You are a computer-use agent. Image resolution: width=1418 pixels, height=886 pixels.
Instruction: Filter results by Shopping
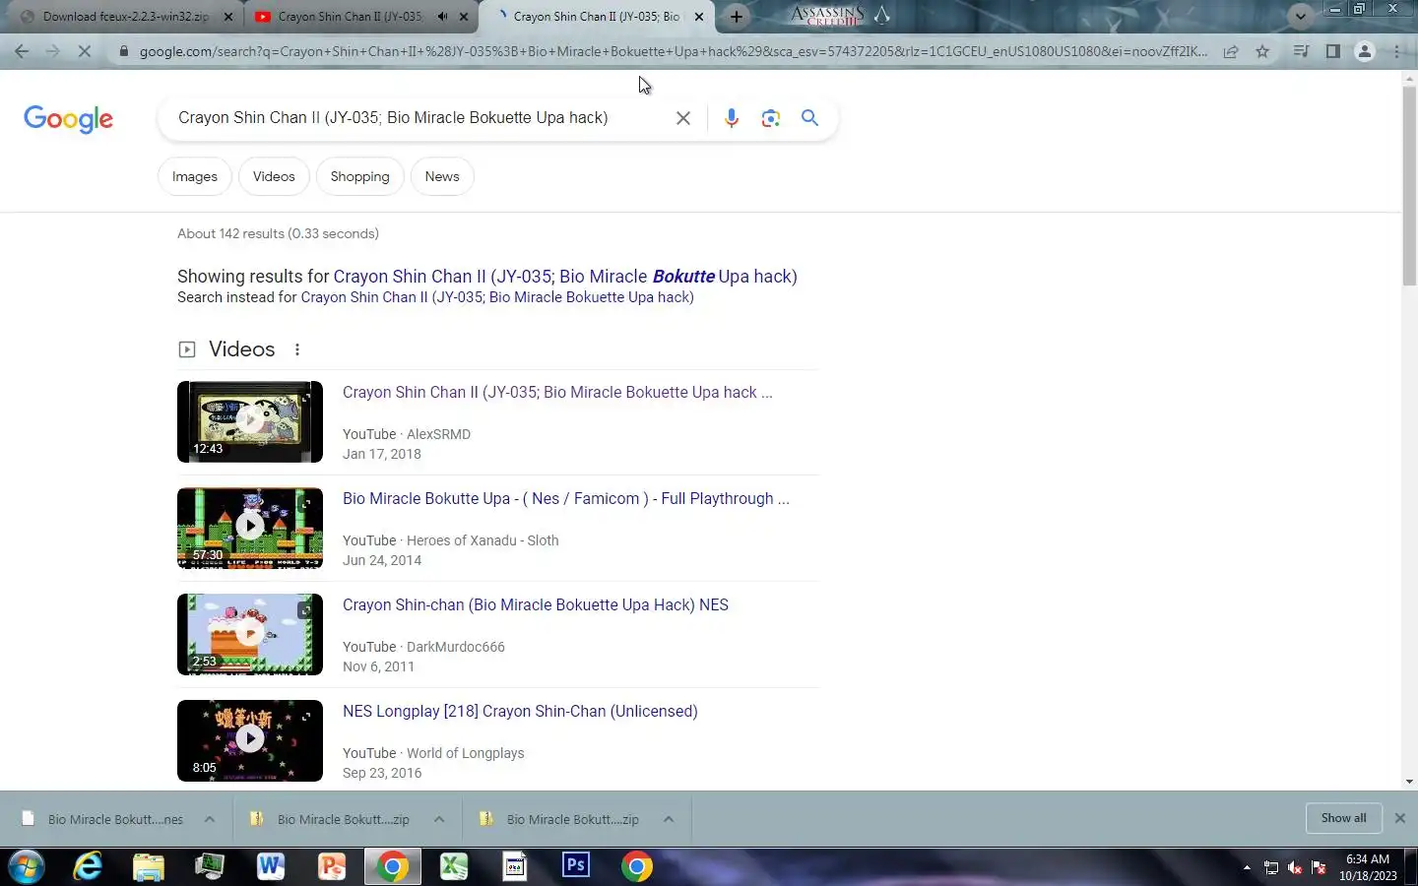[359, 176]
